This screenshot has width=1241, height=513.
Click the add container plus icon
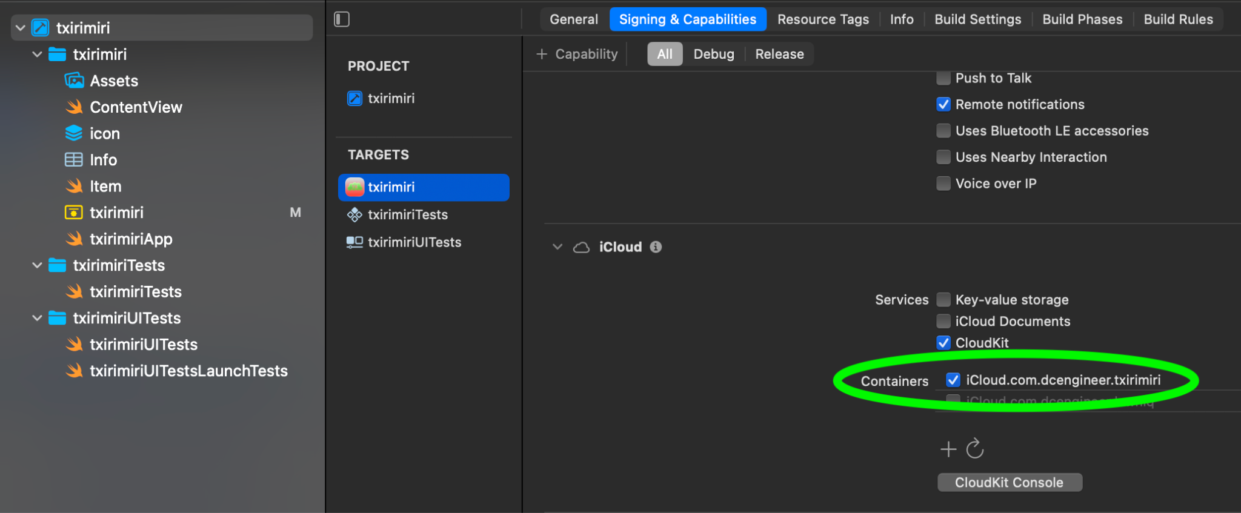pyautogui.click(x=948, y=449)
